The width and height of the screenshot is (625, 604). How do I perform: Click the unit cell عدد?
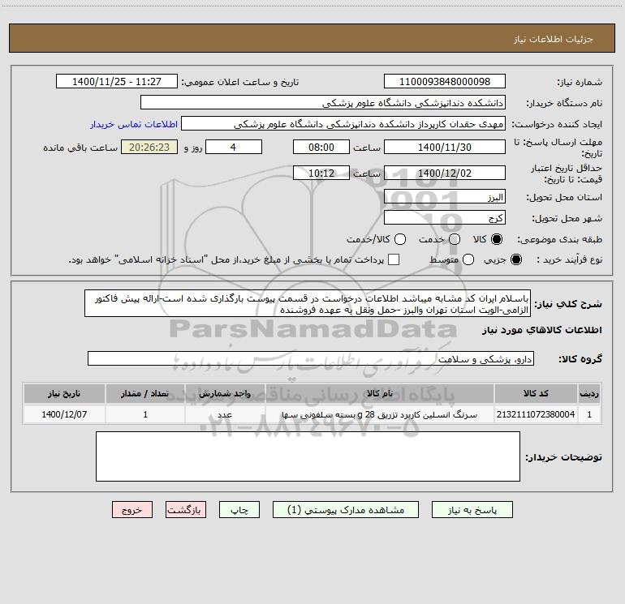click(225, 414)
